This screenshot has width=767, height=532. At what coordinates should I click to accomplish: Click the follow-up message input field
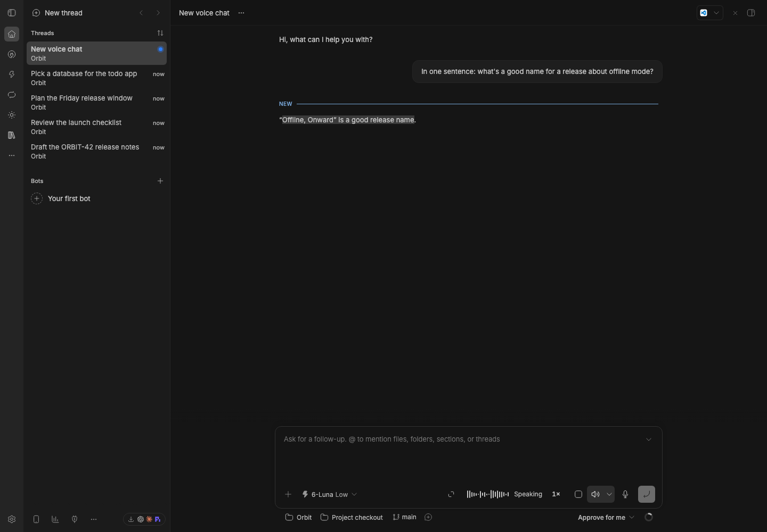[x=462, y=439]
